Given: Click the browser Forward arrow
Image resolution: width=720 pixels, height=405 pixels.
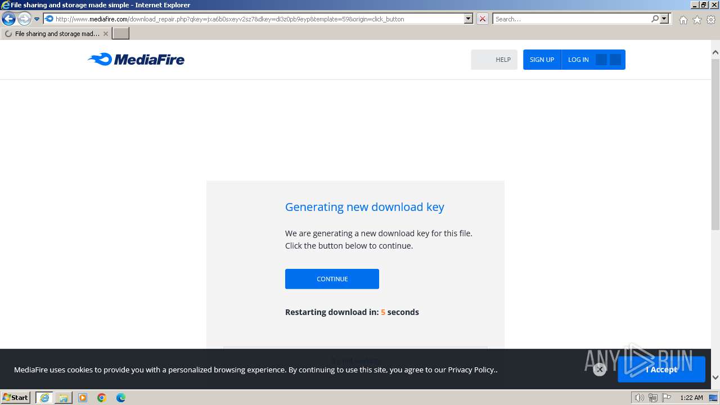Looking at the screenshot, I should (x=24, y=19).
